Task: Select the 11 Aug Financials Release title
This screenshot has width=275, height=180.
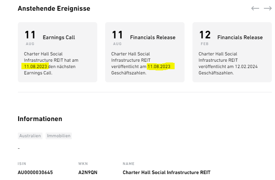Action: tap(152, 38)
